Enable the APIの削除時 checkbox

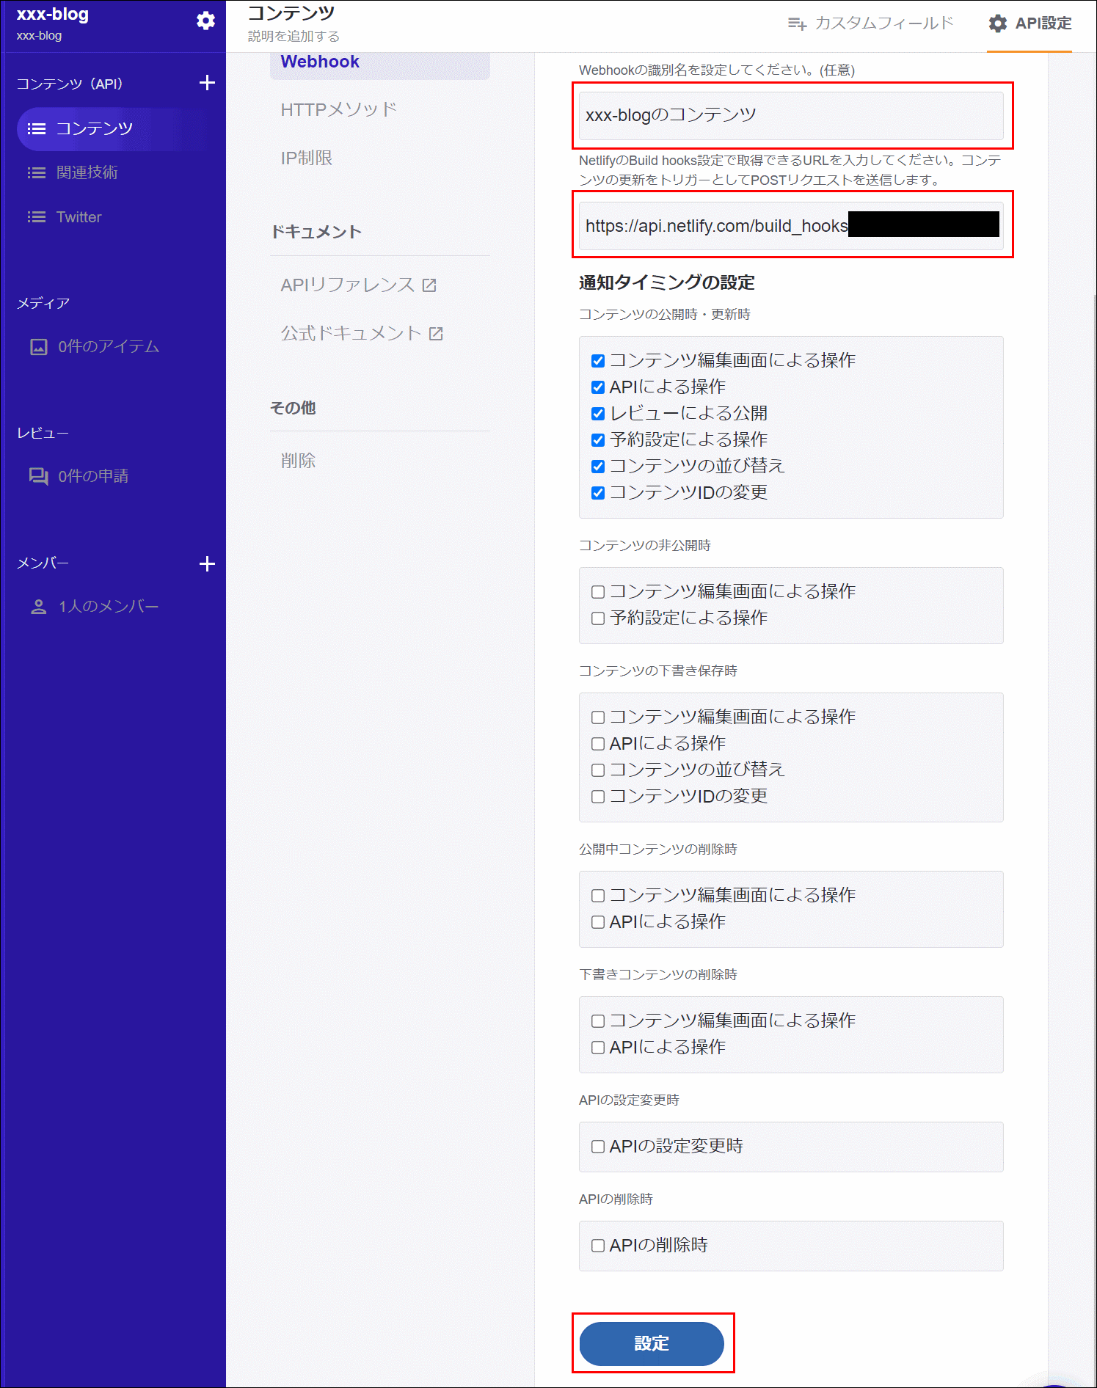tap(598, 1246)
